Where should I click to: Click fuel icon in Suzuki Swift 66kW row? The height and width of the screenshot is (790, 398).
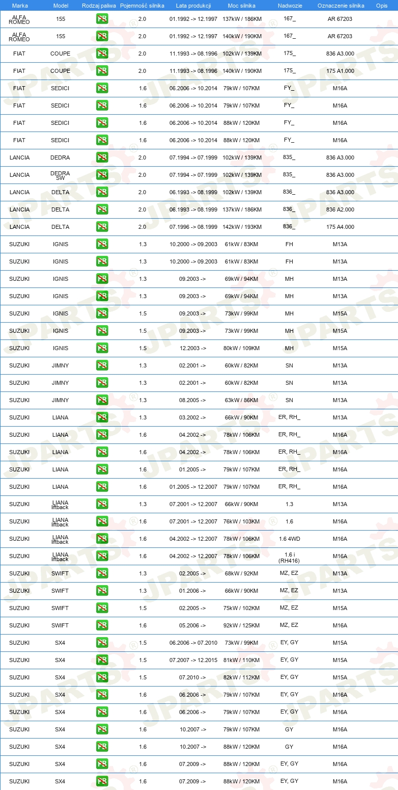click(x=102, y=591)
